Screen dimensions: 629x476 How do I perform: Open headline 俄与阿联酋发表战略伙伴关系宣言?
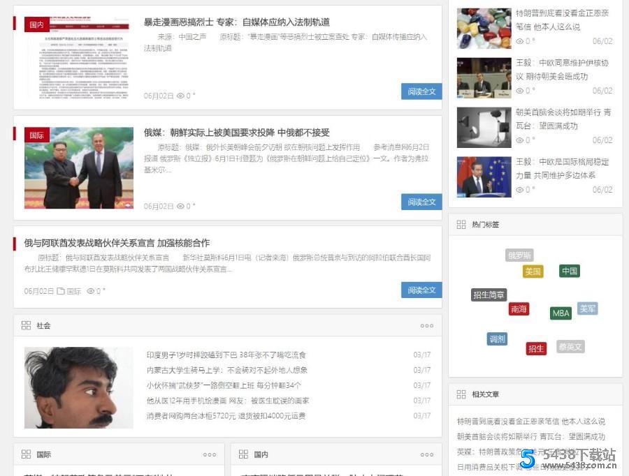pyautogui.click(x=117, y=243)
